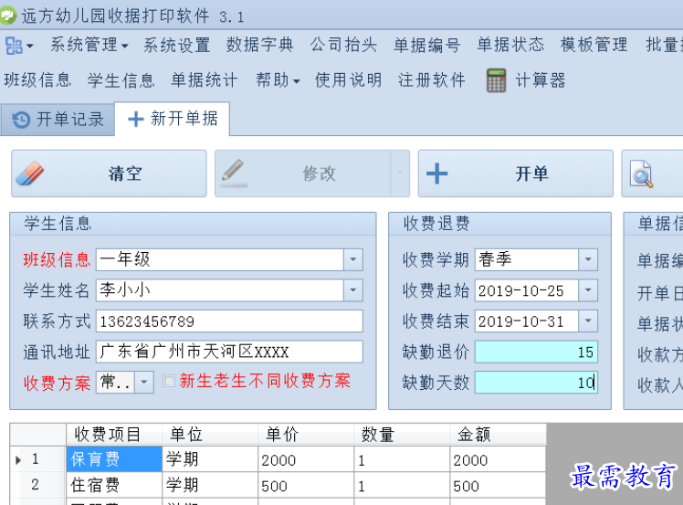Click the 缺勤退价 value field

[x=536, y=352]
